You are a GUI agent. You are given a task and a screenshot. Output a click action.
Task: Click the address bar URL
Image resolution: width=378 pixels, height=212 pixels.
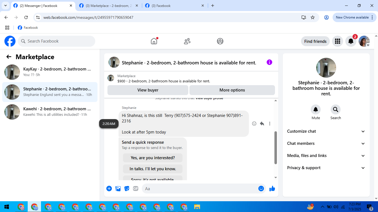(88, 17)
